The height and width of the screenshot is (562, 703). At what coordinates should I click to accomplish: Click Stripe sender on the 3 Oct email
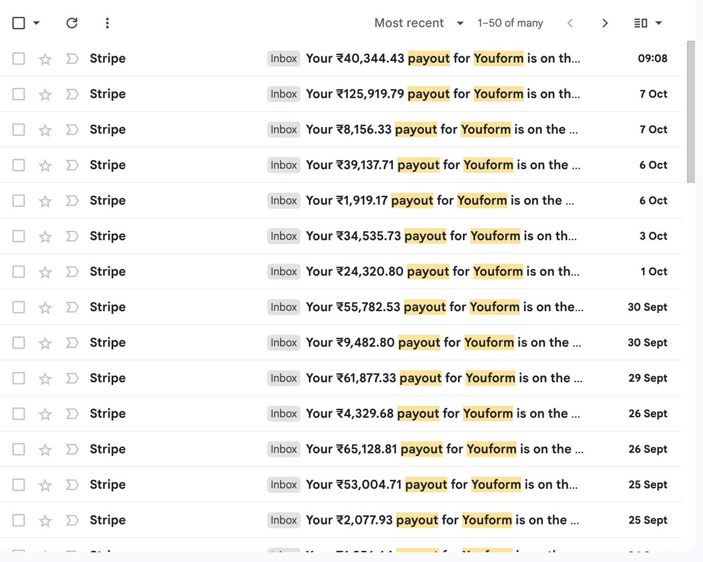[x=108, y=236]
